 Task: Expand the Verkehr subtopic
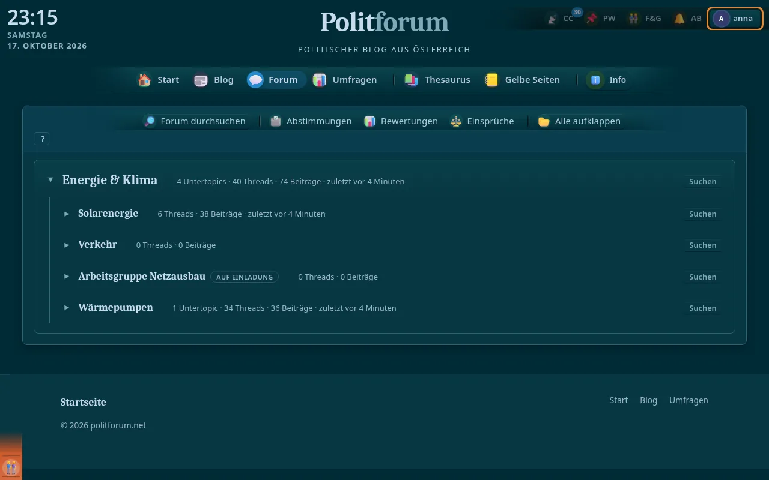coord(67,245)
